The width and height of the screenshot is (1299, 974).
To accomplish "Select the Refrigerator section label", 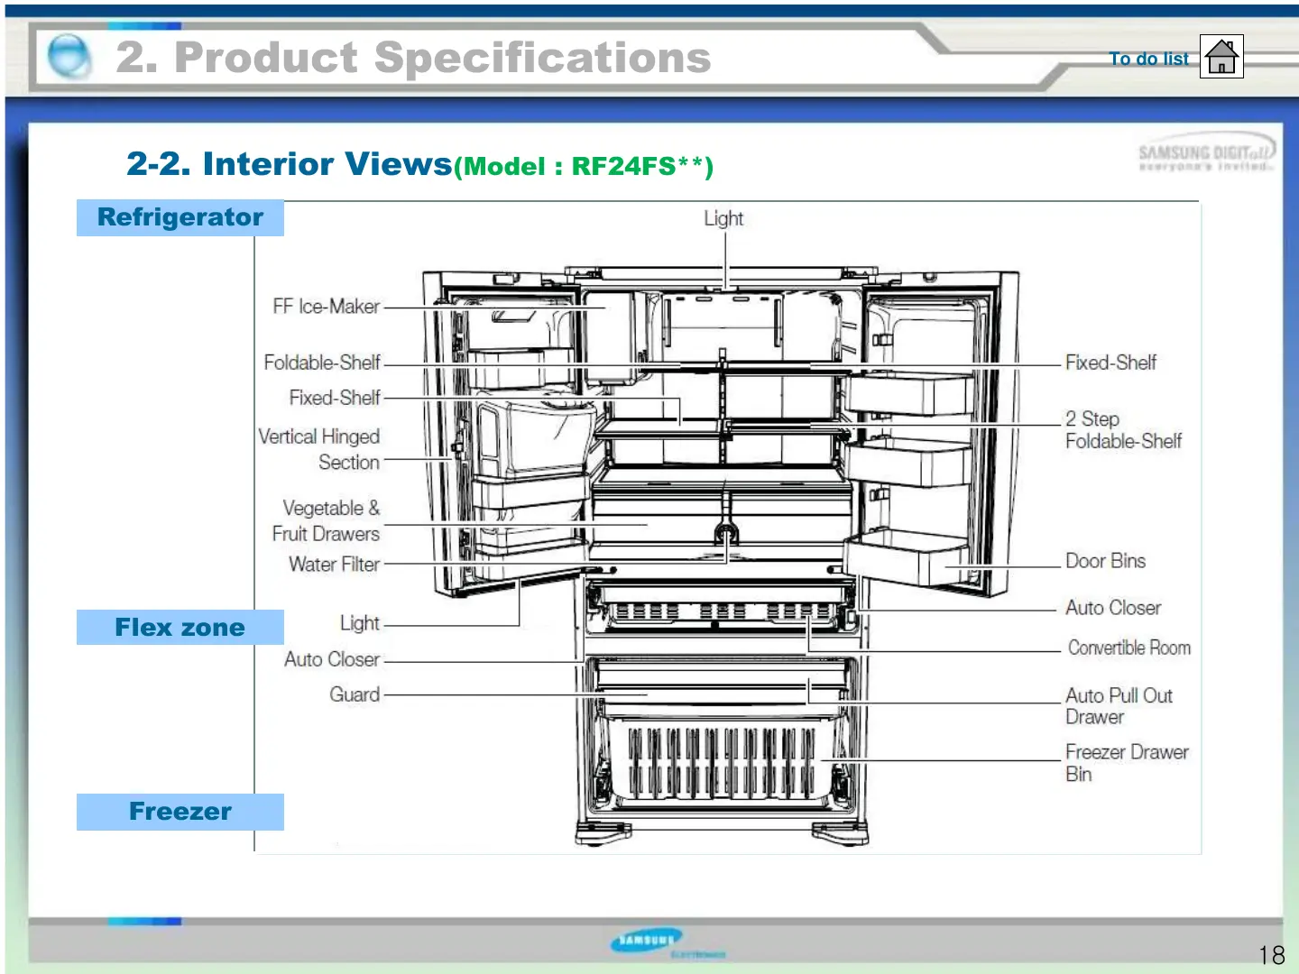I will [x=180, y=217].
